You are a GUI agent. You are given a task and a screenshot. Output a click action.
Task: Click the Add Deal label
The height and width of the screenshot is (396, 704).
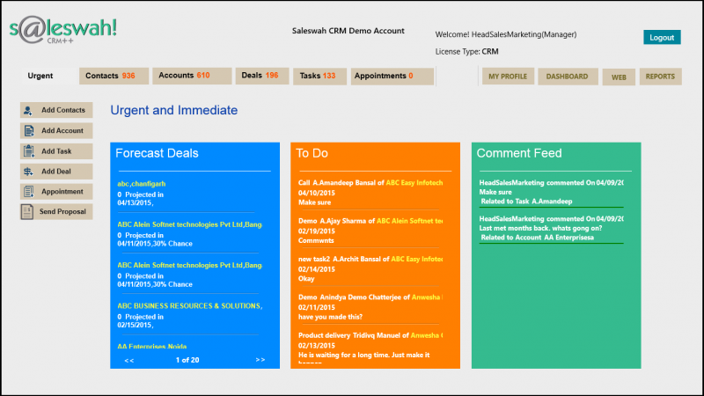tap(56, 172)
